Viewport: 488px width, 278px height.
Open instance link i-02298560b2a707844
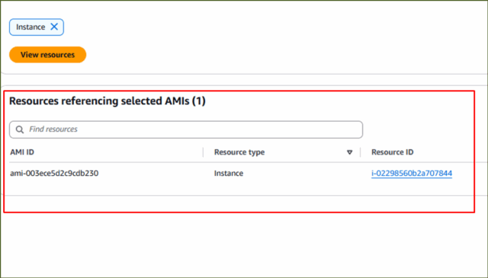412,173
